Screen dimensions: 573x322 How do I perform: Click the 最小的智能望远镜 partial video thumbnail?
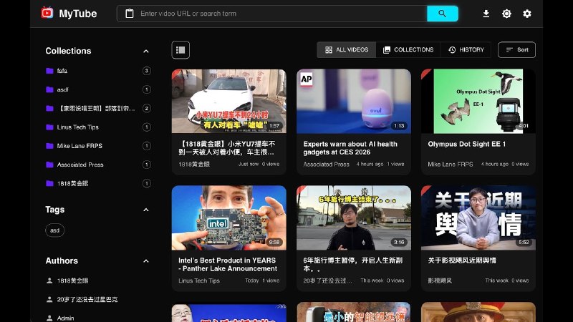pos(354,312)
